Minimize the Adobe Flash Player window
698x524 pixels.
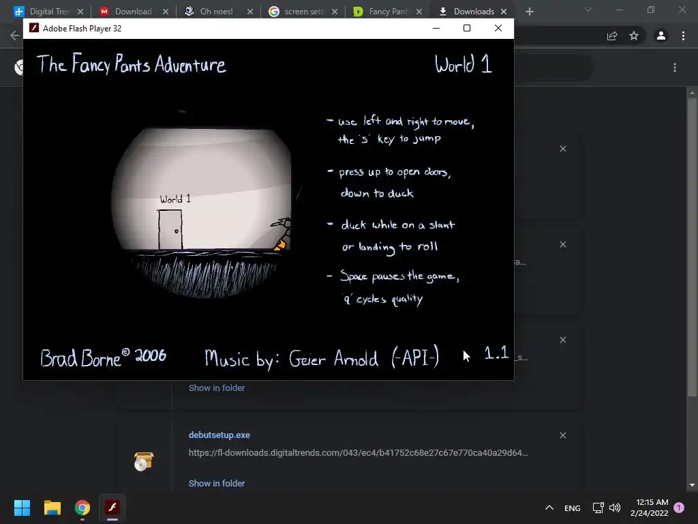[436, 28]
